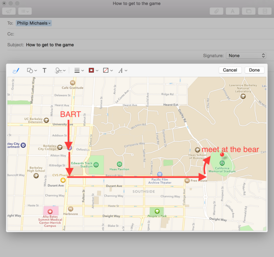Click the Berkeley High School pin
The height and width of the screenshot is (257, 274).
coord(36,176)
